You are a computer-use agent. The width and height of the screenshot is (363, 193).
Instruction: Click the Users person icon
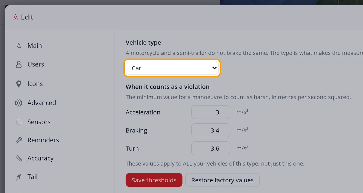[19, 64]
